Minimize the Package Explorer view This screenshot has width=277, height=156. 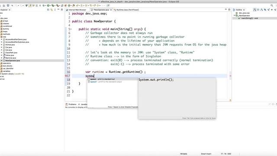[x=58, y=10]
